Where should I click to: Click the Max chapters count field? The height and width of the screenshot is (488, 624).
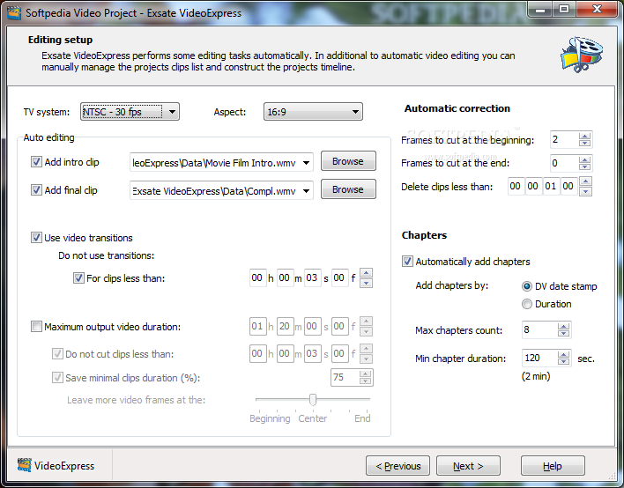click(x=539, y=329)
